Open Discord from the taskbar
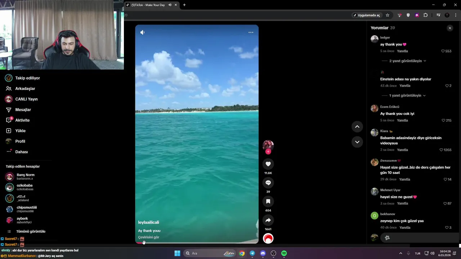The width and height of the screenshot is (461, 259). coord(263,253)
